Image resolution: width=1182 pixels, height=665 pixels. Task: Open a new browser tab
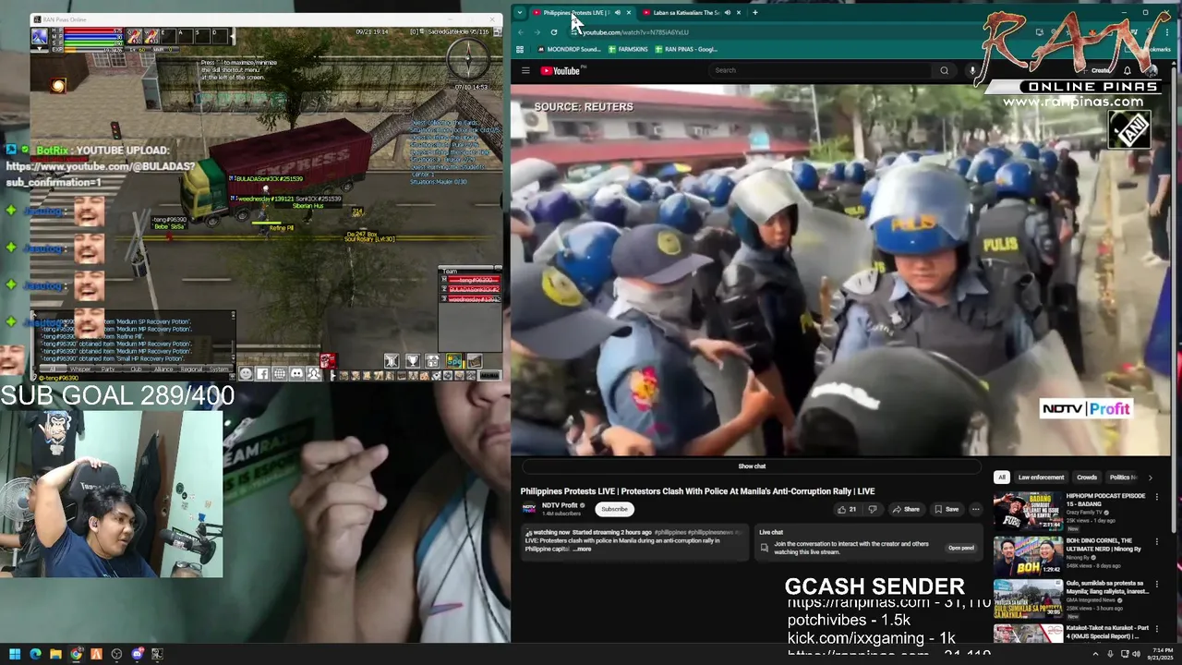coord(754,13)
